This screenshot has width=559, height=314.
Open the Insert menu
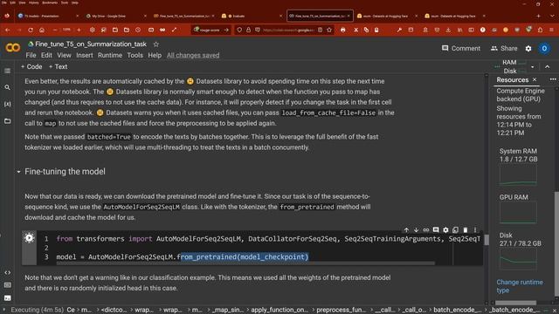pyautogui.click(x=85, y=55)
